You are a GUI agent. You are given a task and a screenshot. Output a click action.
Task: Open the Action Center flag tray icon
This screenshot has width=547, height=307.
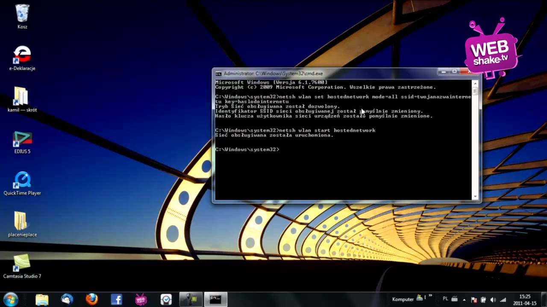point(474,300)
